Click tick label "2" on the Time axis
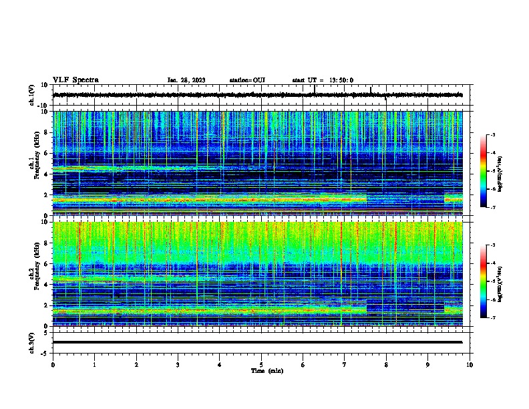 coord(136,365)
